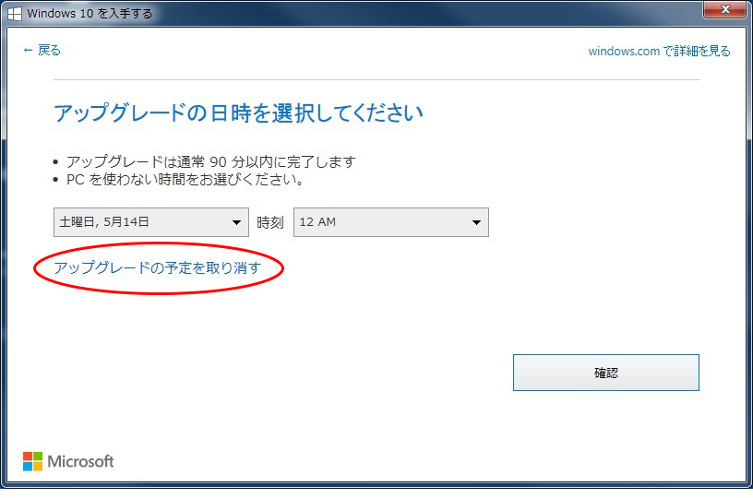The height and width of the screenshot is (498, 753).
Task: Open the date dropdown showing 土曜日, 5月14日
Action: click(x=150, y=222)
